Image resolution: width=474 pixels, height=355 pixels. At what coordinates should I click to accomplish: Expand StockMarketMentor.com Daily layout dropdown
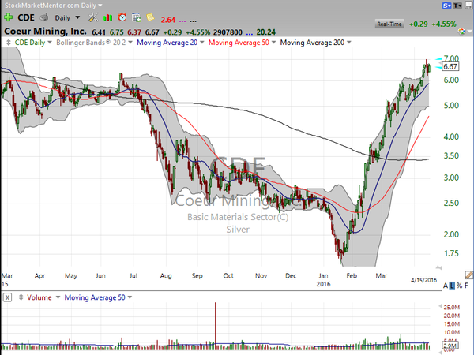[x=100, y=6]
